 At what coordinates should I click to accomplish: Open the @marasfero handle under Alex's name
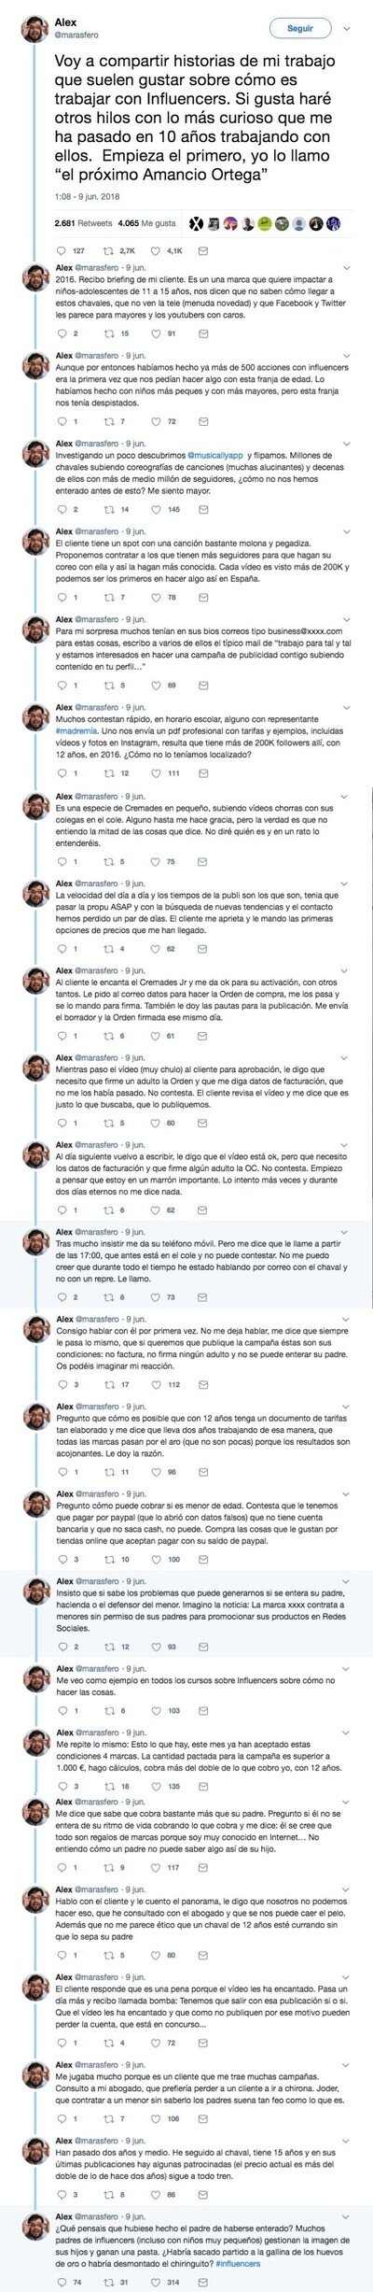click(79, 35)
